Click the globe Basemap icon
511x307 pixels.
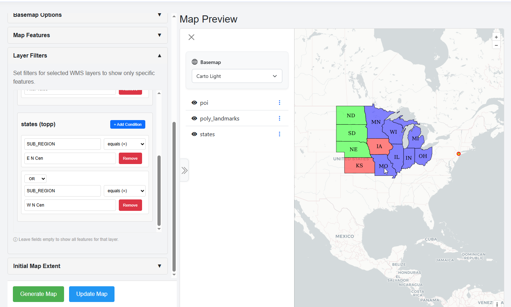click(x=195, y=62)
